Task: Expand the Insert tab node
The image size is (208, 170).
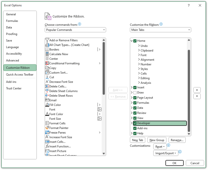Action: 132,87
